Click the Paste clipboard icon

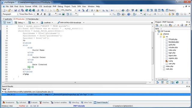(x=57, y=10)
